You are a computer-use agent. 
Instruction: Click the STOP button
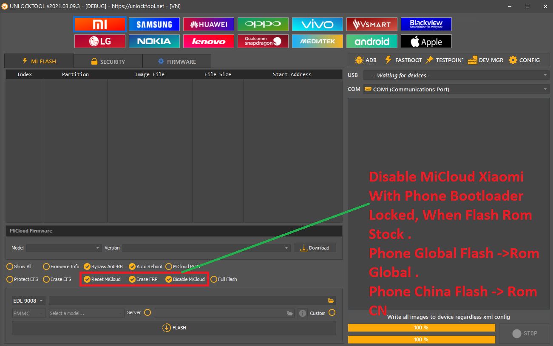tap(525, 333)
